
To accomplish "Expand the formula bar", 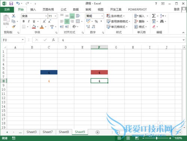I will (x=184, y=40).
